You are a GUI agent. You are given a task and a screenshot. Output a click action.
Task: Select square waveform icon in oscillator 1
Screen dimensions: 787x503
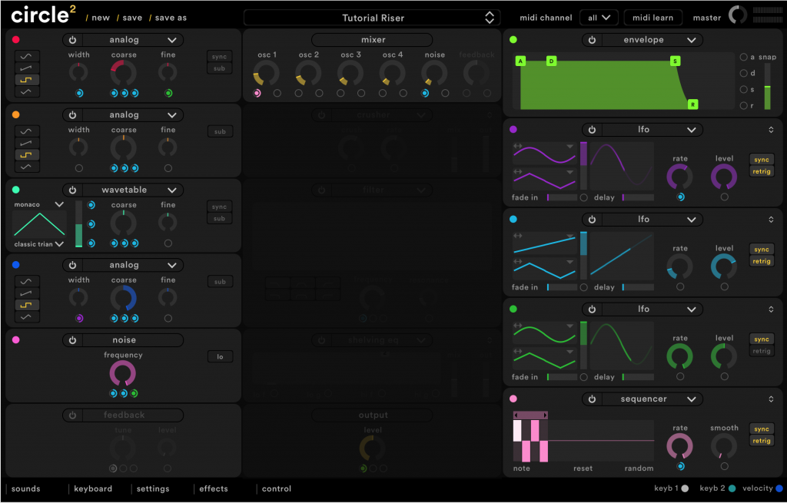click(27, 80)
